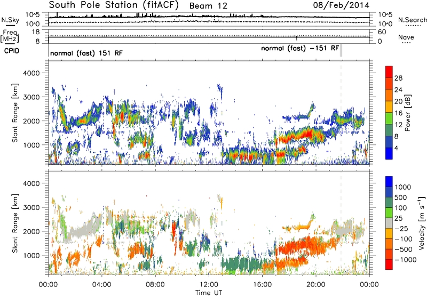Click the "4000" tick of the power panel
427x296 pixels.
tap(31, 73)
